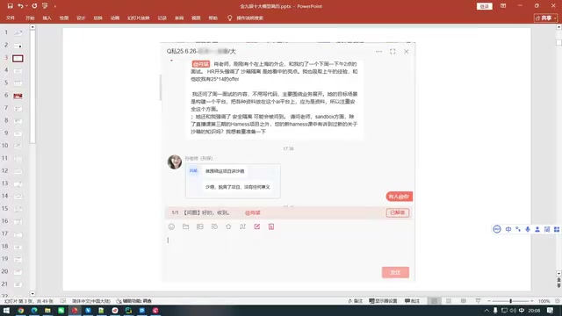The image size is (562, 316).
Task: Open the 文件 menu
Action: click(x=11, y=18)
